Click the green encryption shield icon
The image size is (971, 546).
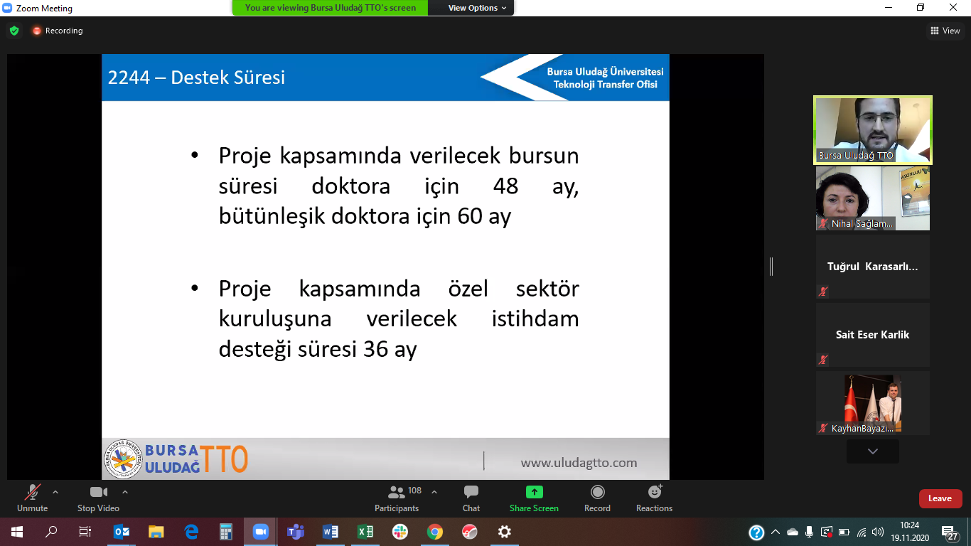14,31
